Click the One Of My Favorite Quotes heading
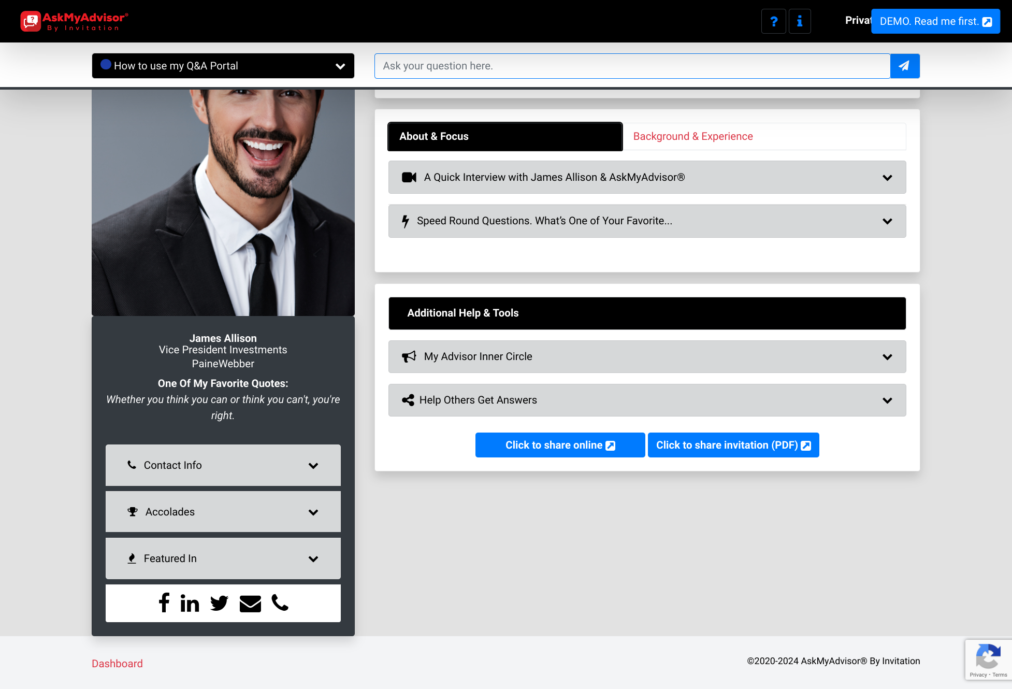1012x689 pixels. [x=223, y=383]
